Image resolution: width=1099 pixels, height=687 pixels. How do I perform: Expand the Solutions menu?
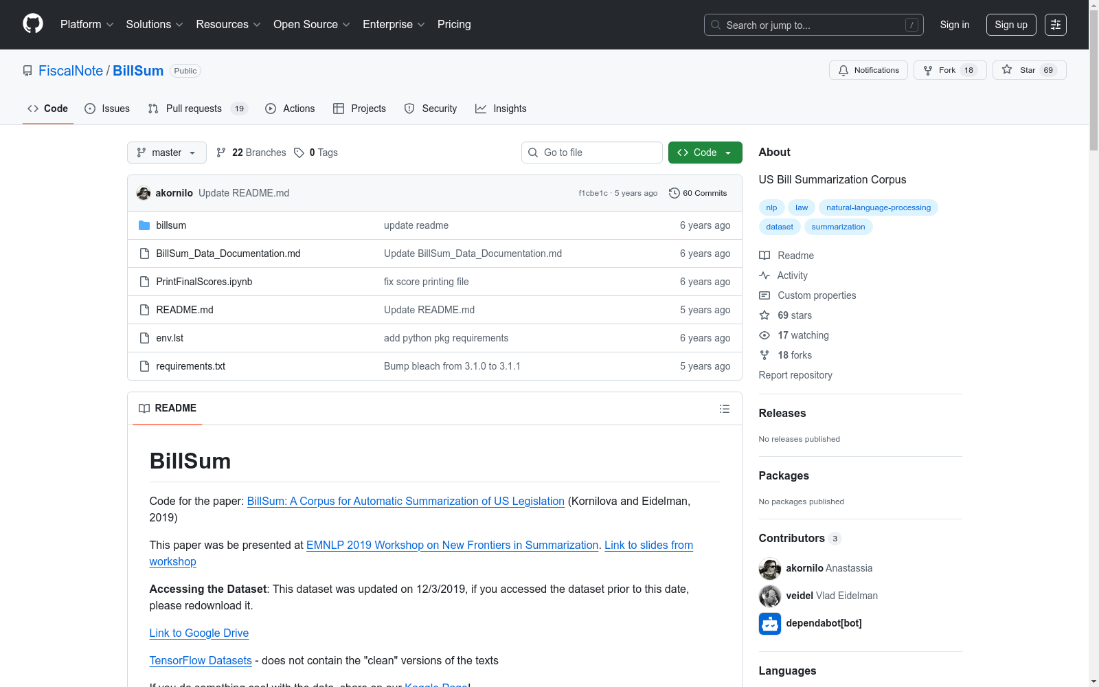click(155, 25)
